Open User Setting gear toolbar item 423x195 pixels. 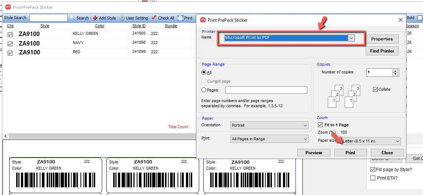133,18
